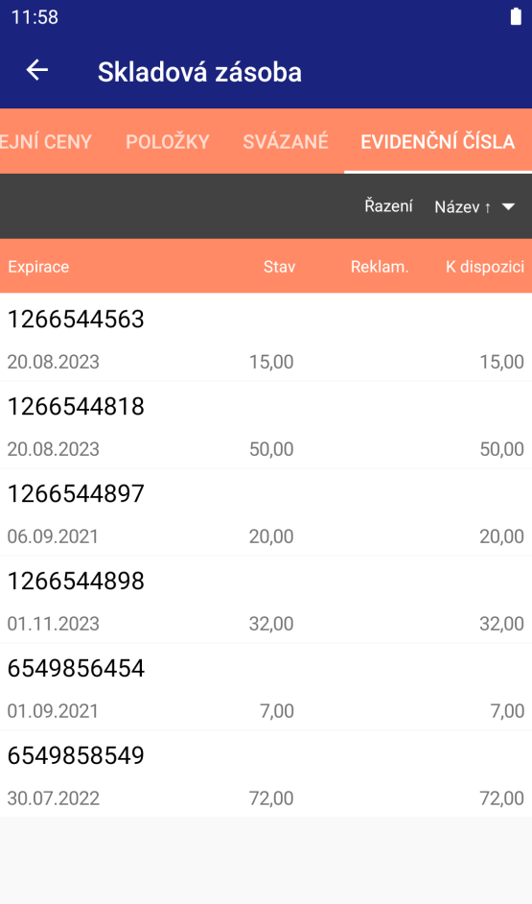This screenshot has width=532, height=904.
Task: Open record 6549856454
Action: tap(266, 687)
